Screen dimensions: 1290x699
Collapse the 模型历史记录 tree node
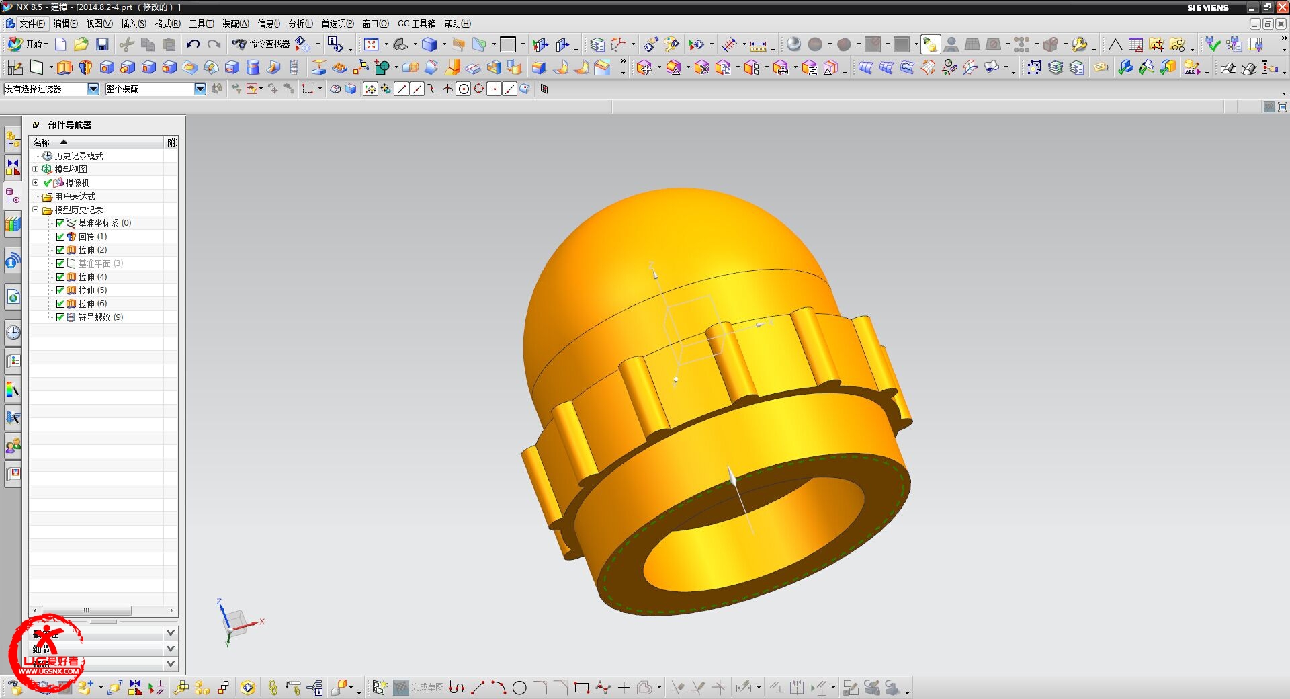tap(36, 210)
